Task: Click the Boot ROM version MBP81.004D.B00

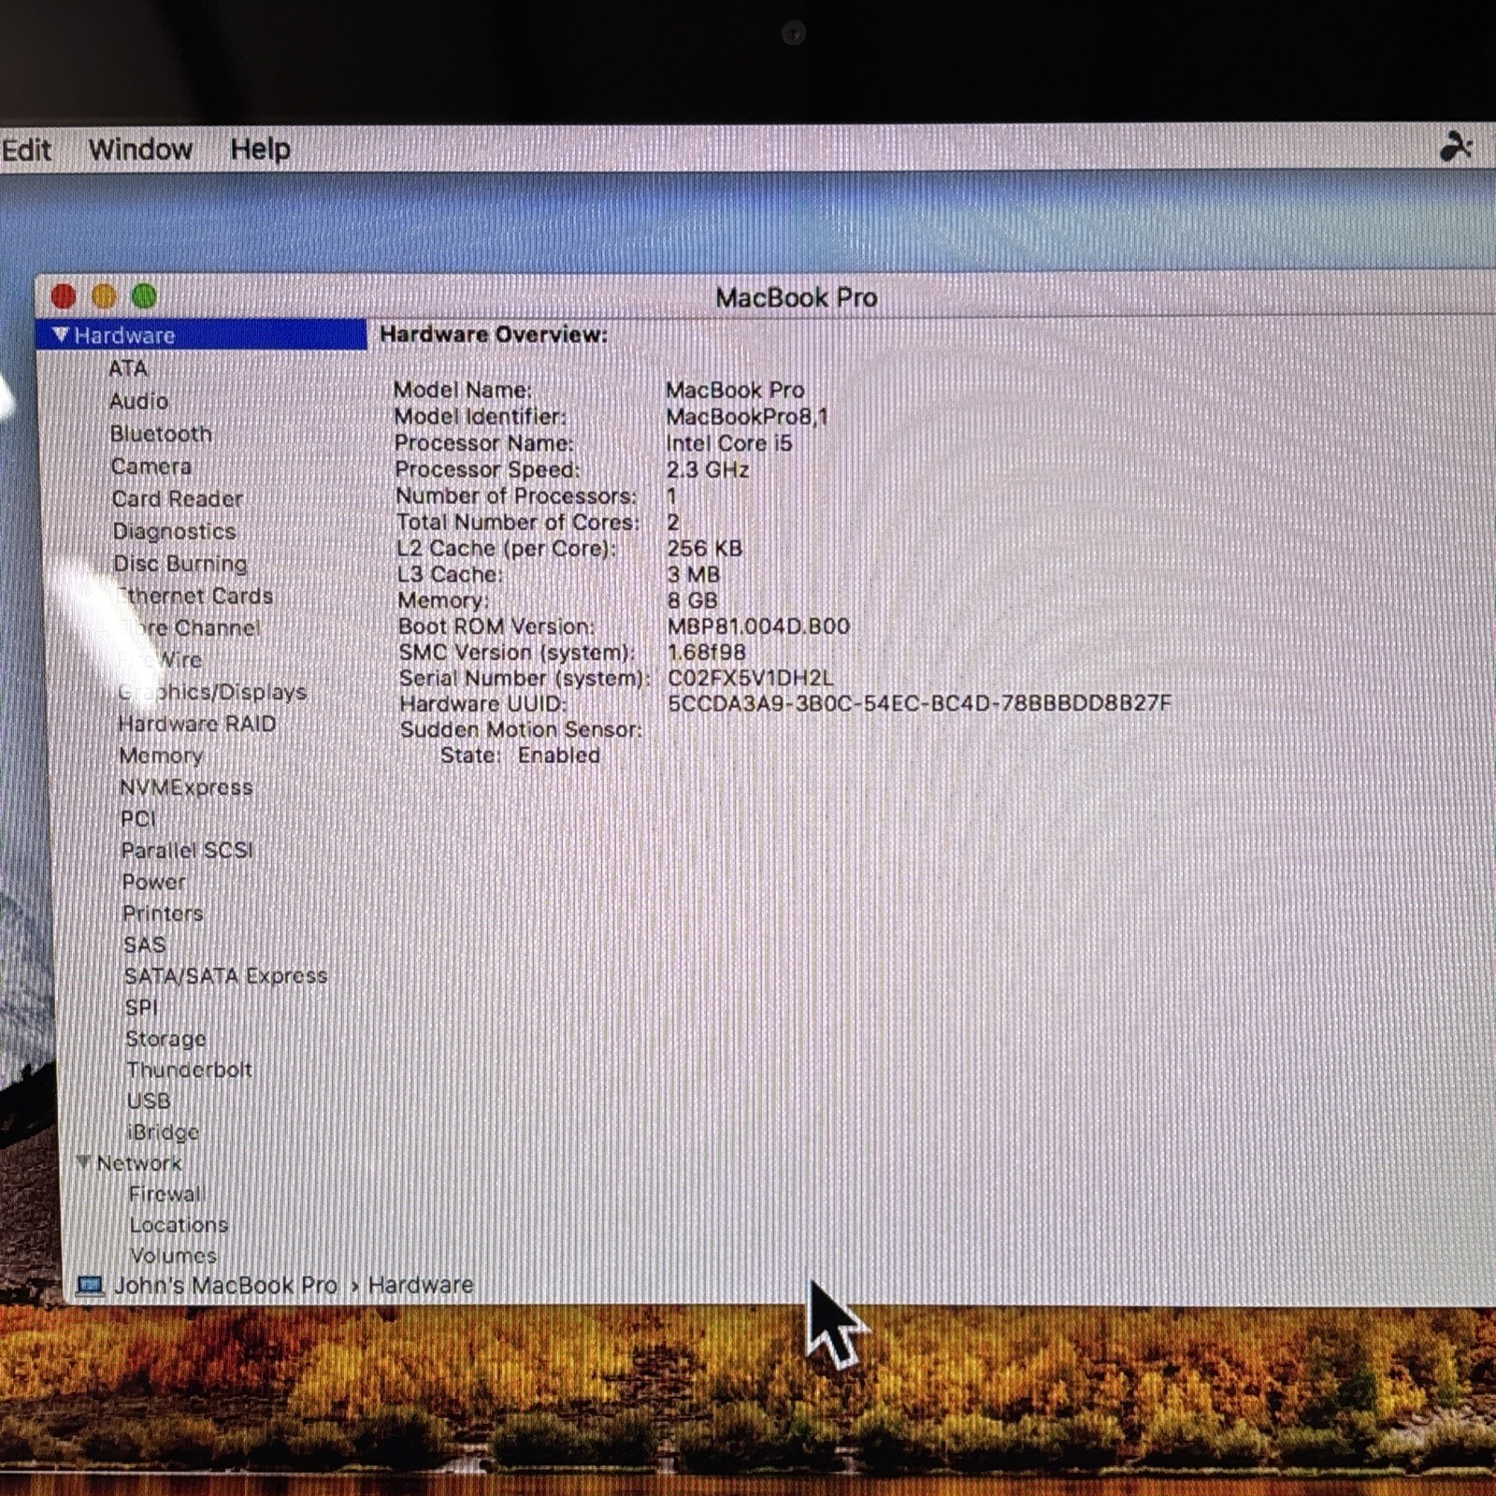Action: coord(758,626)
